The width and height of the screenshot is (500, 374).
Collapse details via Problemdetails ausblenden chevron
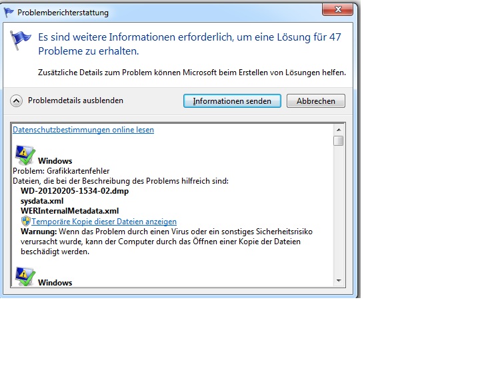(16, 101)
